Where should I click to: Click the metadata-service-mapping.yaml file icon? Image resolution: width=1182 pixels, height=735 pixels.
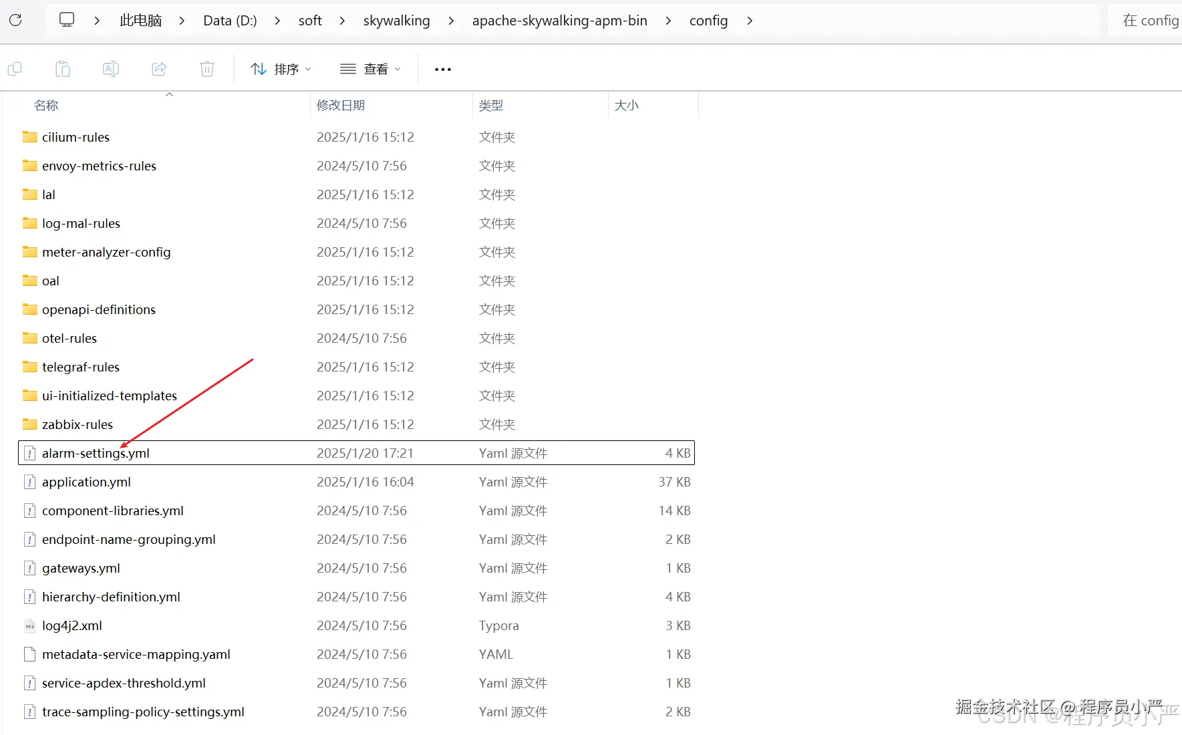tap(30, 654)
